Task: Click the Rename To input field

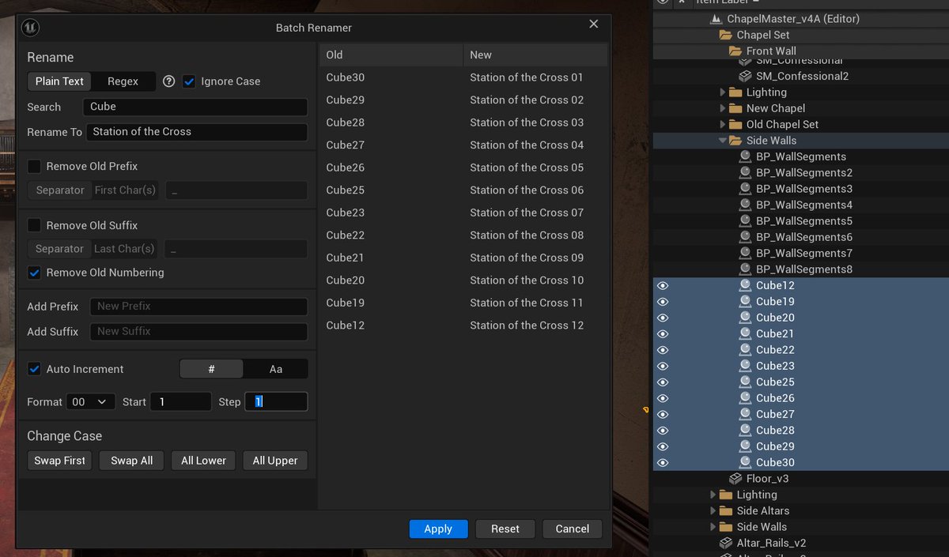Action: [197, 132]
